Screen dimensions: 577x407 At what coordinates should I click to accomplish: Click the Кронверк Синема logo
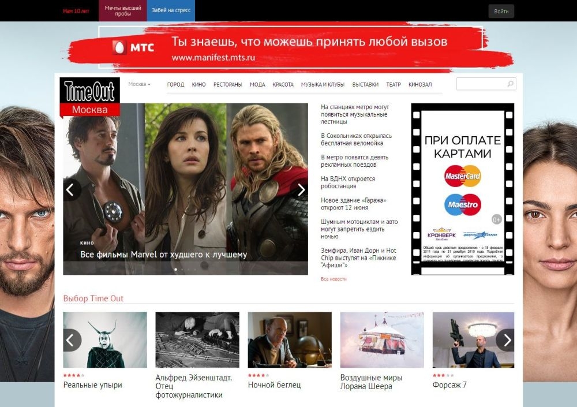[x=441, y=234]
